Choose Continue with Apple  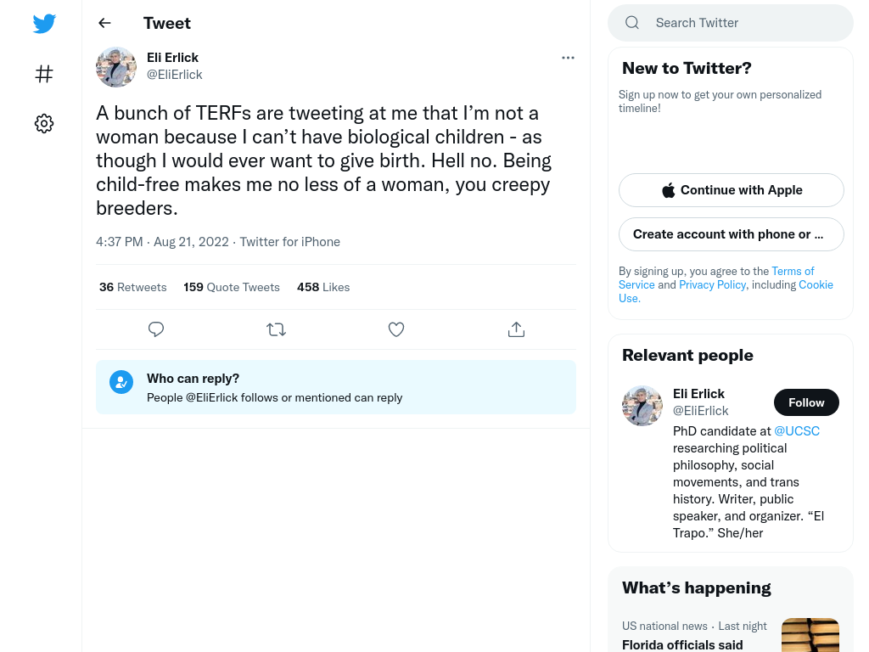tap(731, 190)
